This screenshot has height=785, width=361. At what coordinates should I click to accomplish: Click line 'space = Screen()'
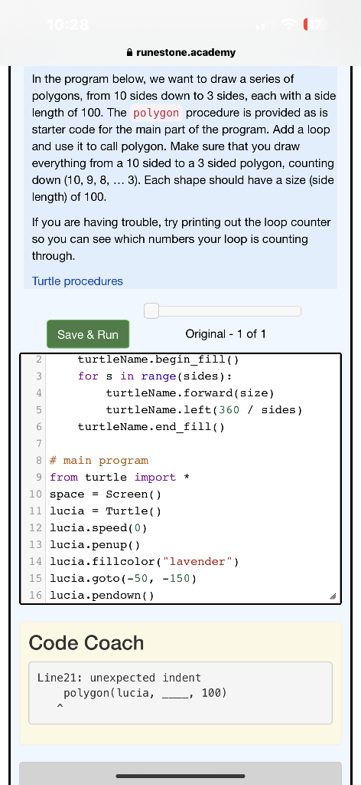106,494
